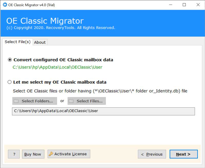Click the OE Classic Migrator title bar icon
The image size is (205, 168).
5,5
